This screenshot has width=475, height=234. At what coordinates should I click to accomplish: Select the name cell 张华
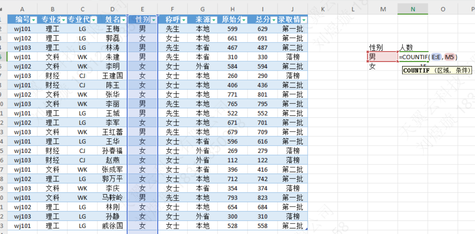(x=112, y=94)
